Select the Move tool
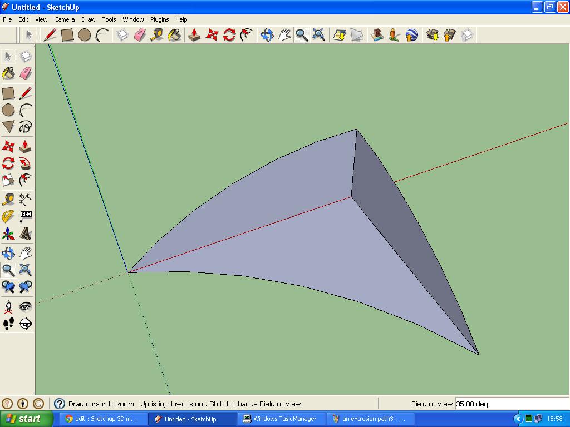The height and width of the screenshot is (427, 570). 212,34
